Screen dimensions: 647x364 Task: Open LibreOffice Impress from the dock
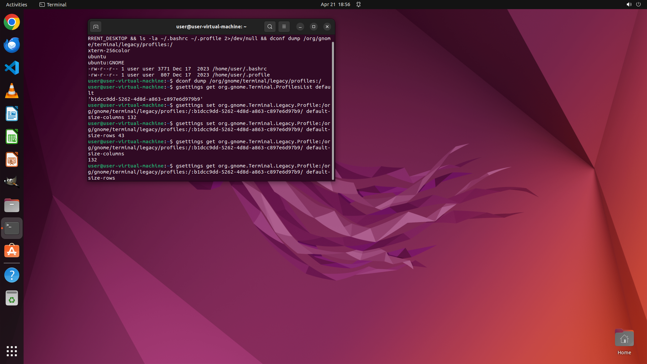tap(12, 160)
